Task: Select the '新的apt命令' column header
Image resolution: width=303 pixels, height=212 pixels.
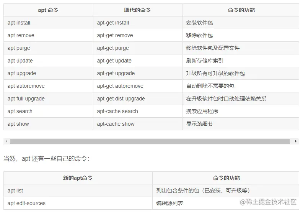Action: coord(78,178)
